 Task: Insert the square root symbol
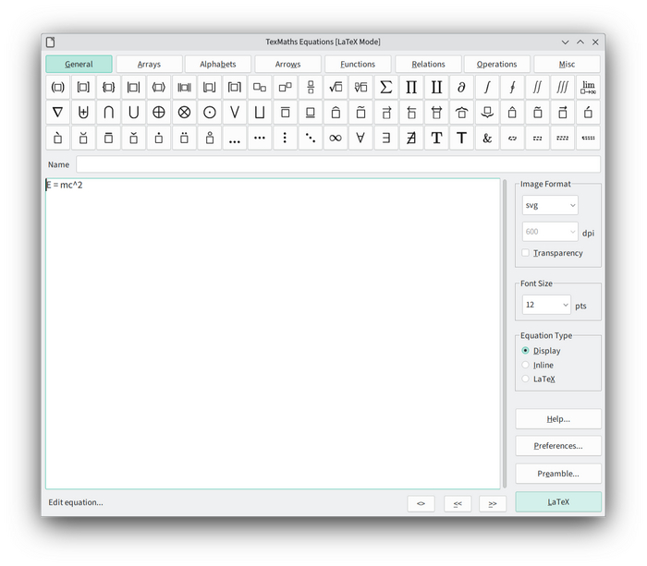(x=336, y=88)
